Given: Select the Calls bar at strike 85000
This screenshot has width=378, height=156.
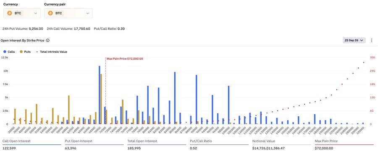Looking at the screenshot, I should pos(175,98).
